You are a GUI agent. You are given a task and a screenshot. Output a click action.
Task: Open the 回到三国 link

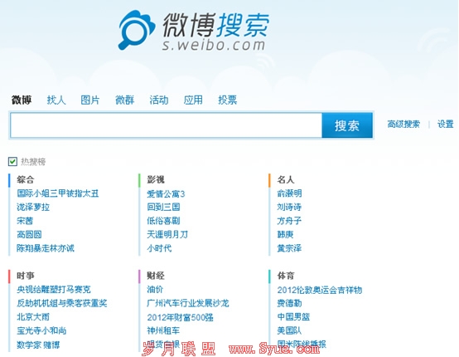click(x=163, y=207)
